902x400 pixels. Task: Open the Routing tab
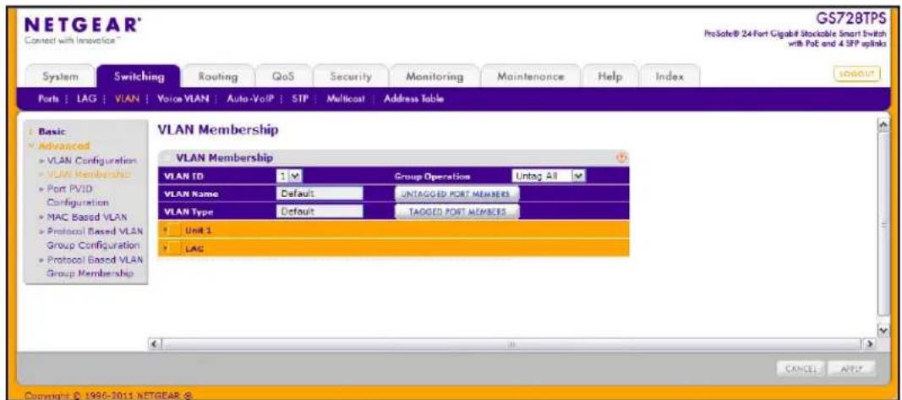[x=217, y=76]
